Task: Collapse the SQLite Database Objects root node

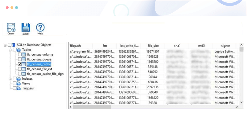Action: click(x=5, y=45)
